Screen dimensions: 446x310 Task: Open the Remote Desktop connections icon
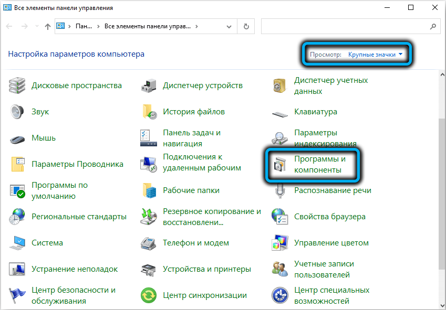coord(149,164)
